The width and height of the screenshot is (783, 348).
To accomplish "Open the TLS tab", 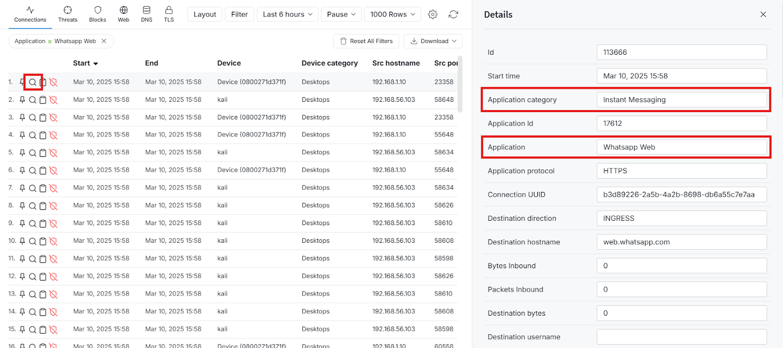I will point(169,14).
